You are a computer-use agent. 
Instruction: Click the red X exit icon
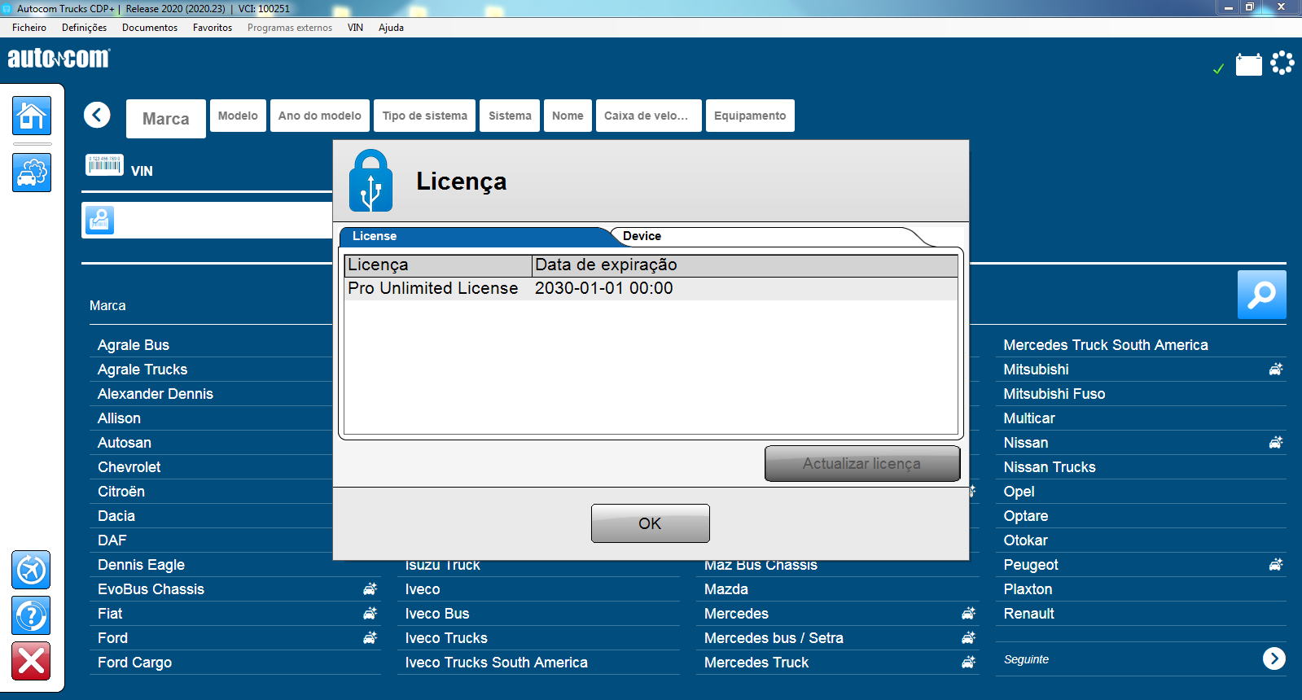pyautogui.click(x=31, y=661)
